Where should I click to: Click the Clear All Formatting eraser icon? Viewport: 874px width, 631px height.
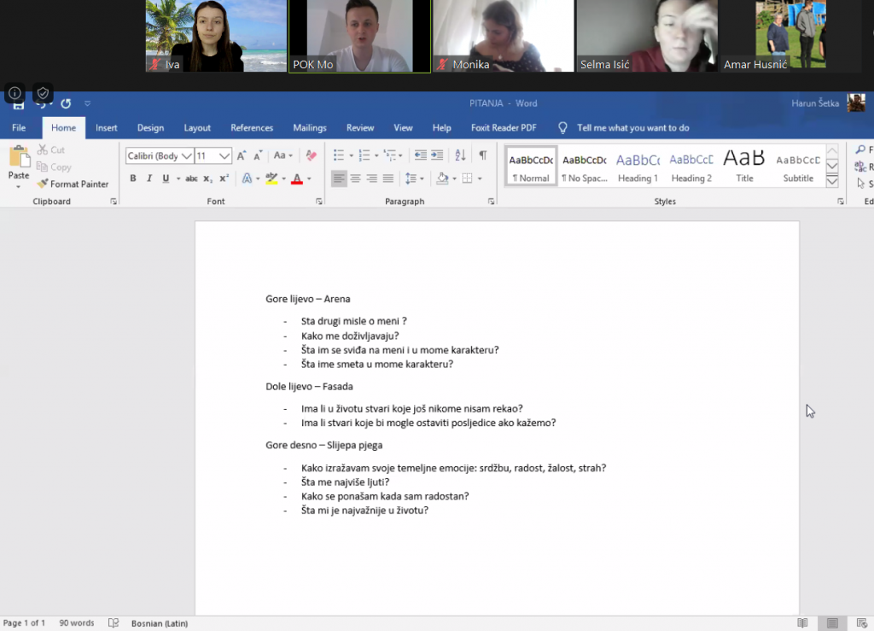click(x=311, y=155)
